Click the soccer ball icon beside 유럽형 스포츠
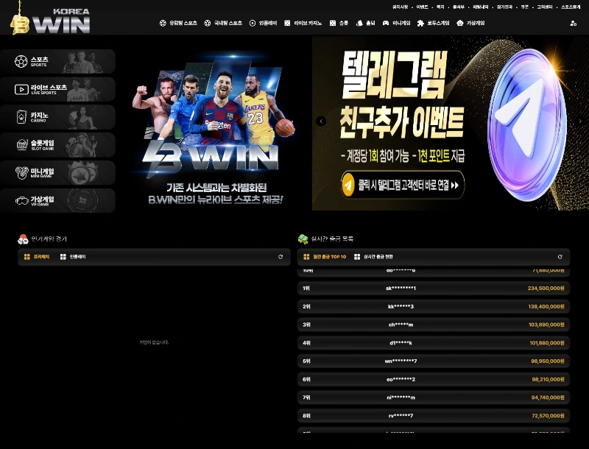 tap(163, 24)
